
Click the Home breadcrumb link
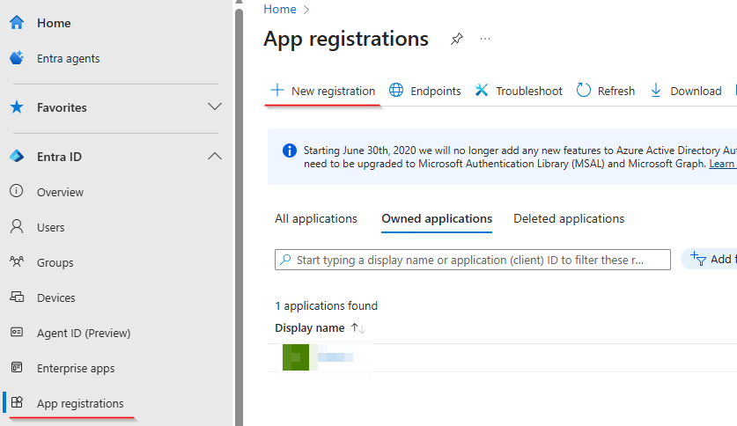point(280,9)
